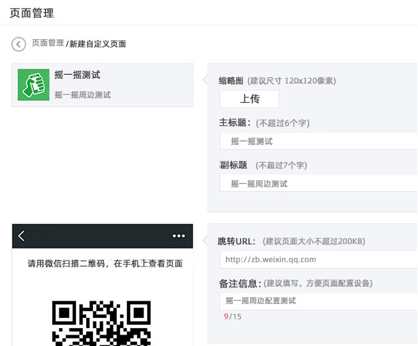Click the 缩略图 label text
Viewport: 418px width, 346px height.
pyautogui.click(x=231, y=81)
